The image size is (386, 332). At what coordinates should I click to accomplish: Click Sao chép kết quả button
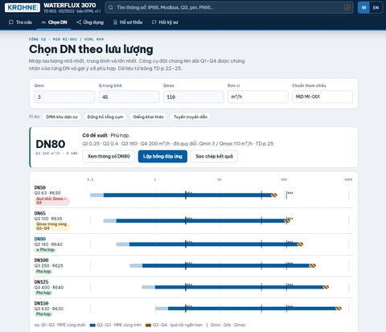click(x=214, y=156)
